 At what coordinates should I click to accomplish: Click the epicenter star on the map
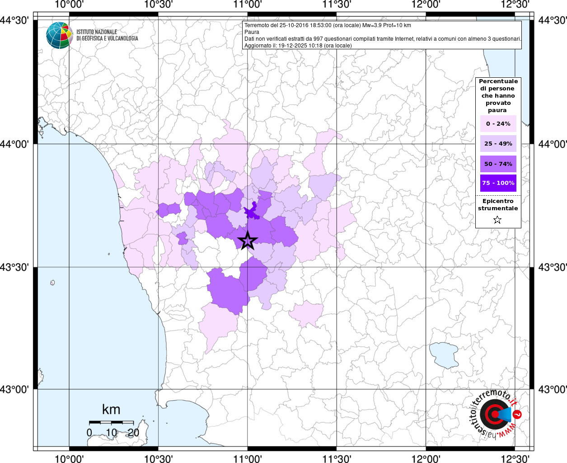click(x=247, y=241)
